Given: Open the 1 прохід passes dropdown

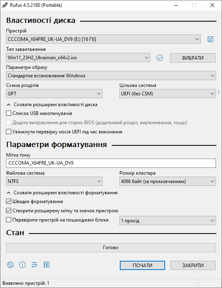Looking at the screenshot, I should (x=168, y=221).
